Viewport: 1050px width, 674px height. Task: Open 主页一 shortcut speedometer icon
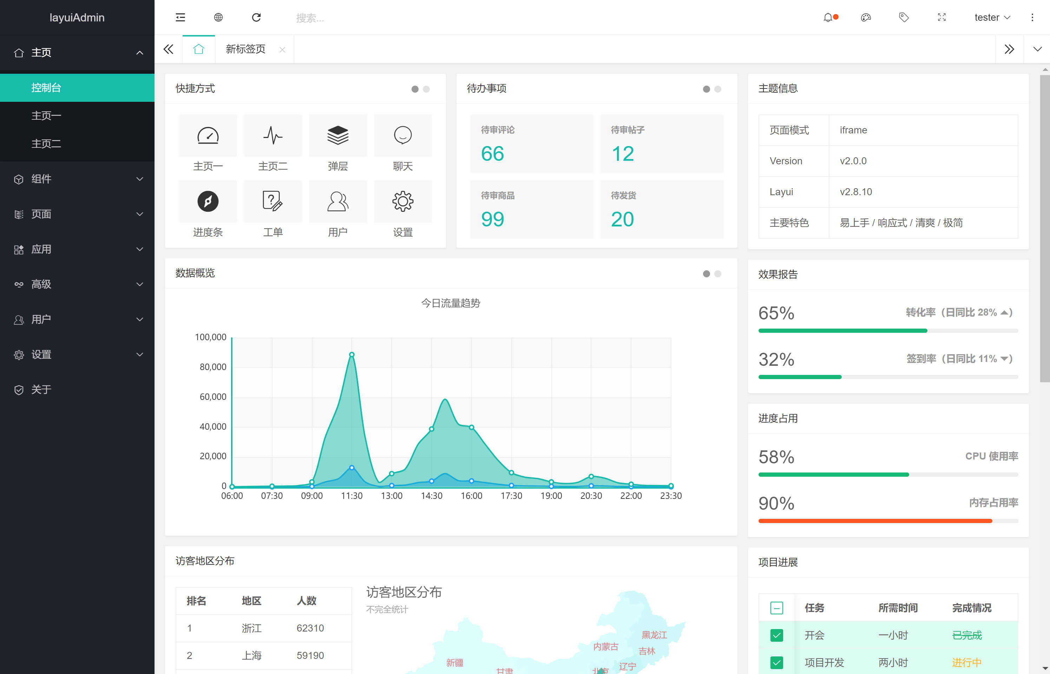208,135
